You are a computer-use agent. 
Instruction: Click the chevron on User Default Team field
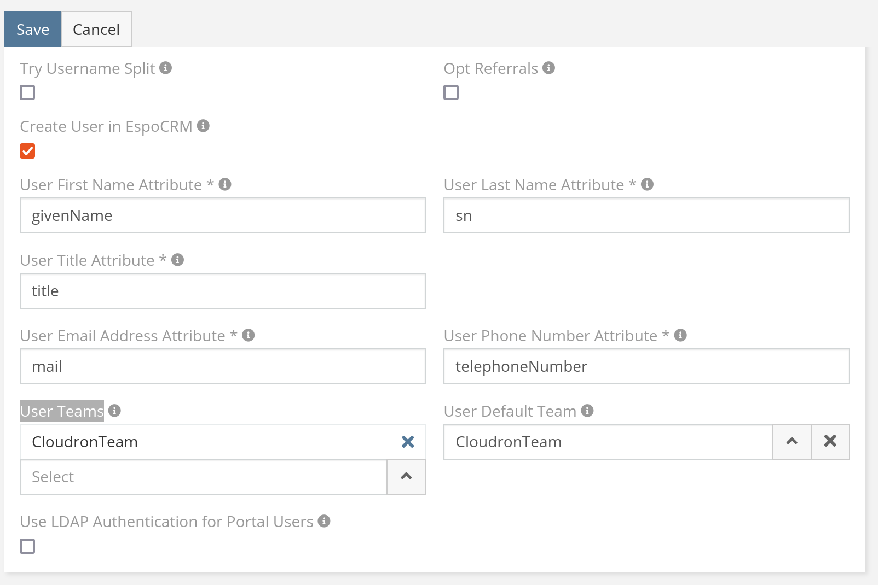tap(792, 441)
